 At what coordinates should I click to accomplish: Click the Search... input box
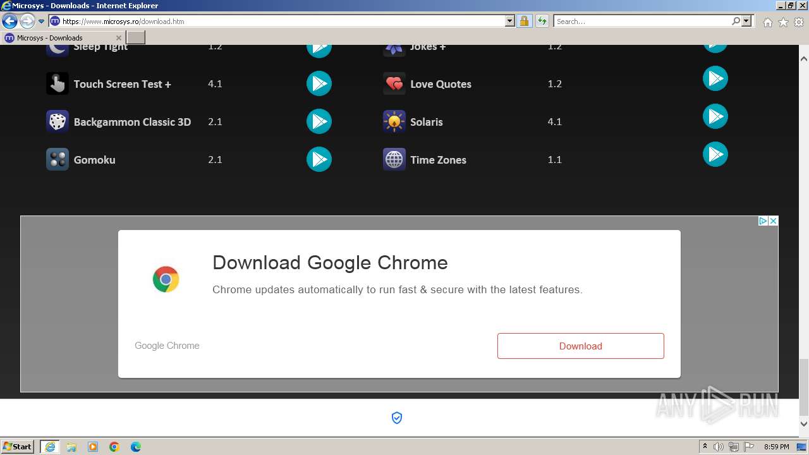642,21
